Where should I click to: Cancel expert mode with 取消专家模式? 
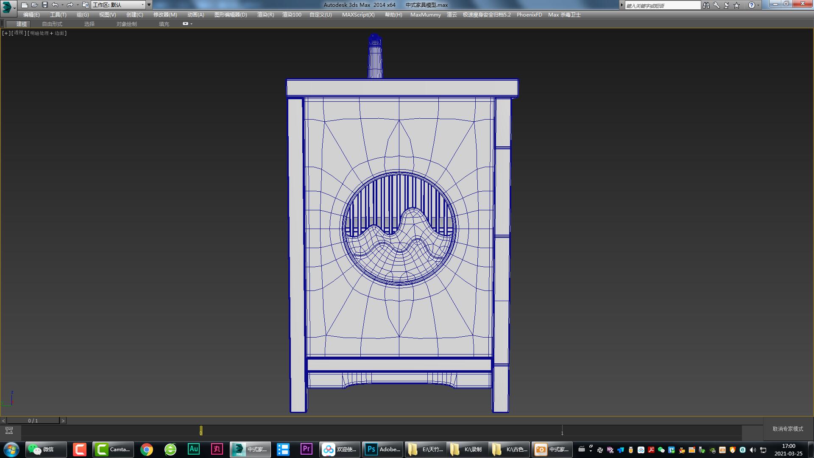click(x=788, y=429)
